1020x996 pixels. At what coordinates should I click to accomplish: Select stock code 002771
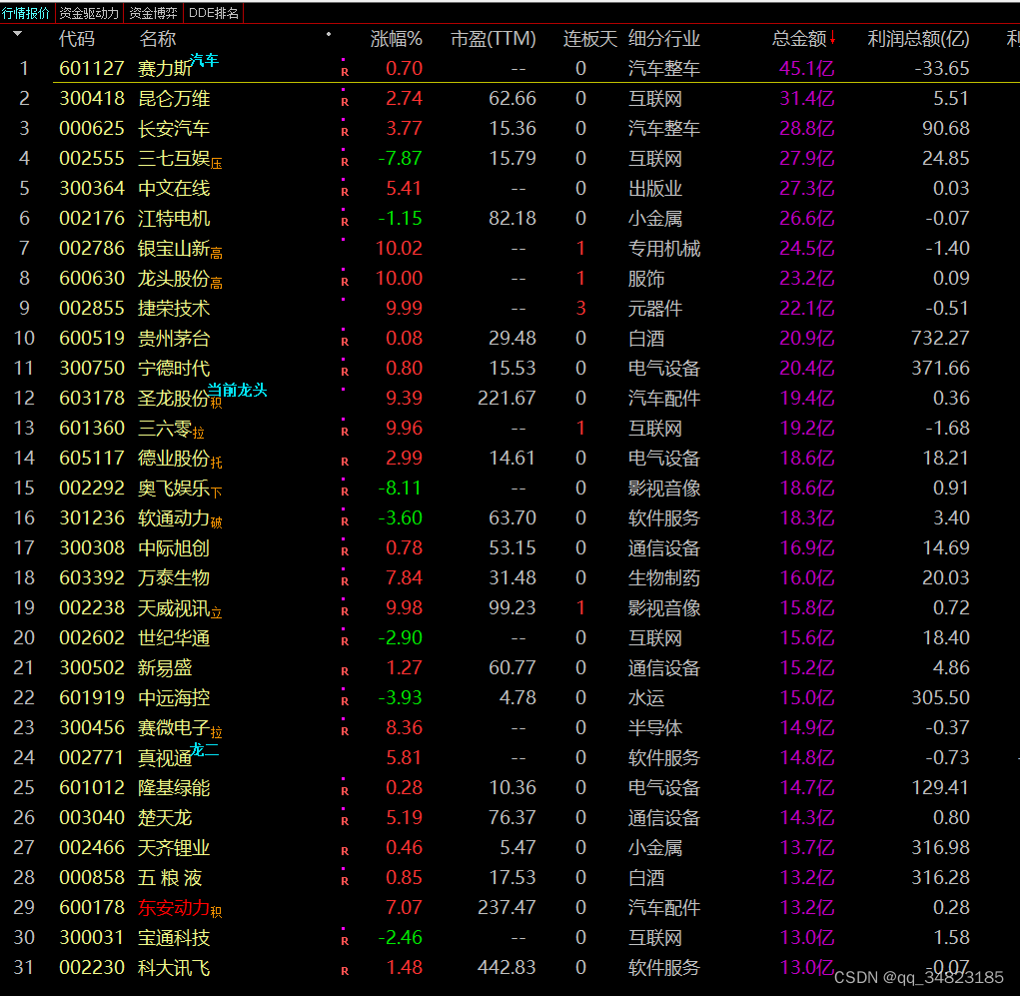click(x=92, y=758)
